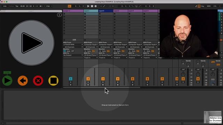Click the green Link label in the looper plugin

click(x=7, y=73)
